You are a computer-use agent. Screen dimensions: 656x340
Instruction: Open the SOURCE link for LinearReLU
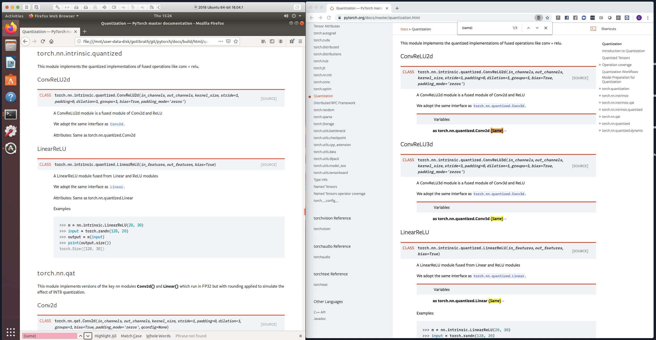(268, 164)
